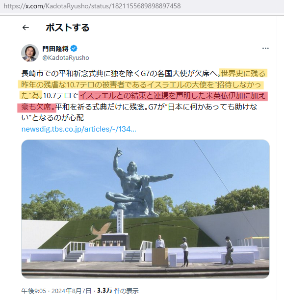284x300 pixels.
Task: Click the blue verified badge
Action: 74,49
